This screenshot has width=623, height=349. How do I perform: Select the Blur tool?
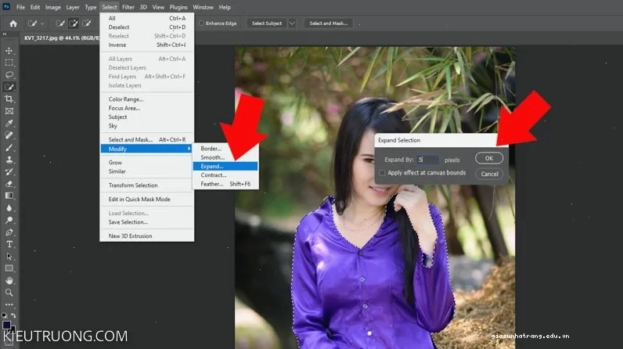click(x=9, y=208)
